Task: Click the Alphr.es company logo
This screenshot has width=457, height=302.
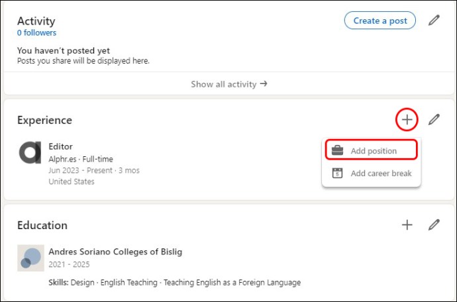Action: [30, 153]
